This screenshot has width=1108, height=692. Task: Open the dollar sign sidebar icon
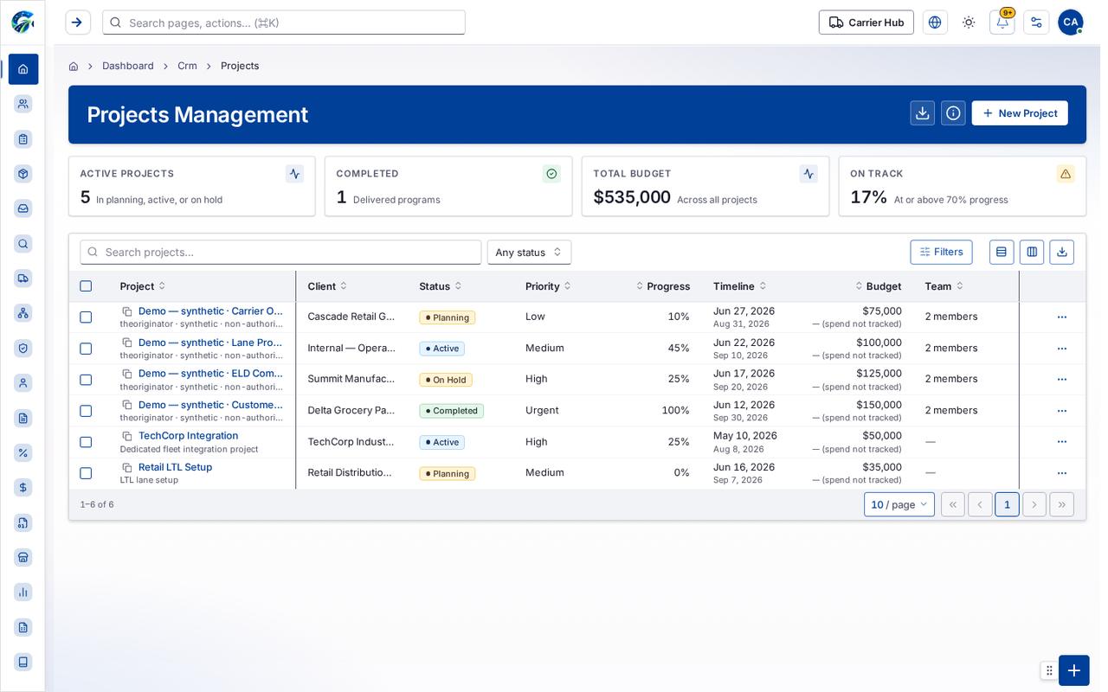coord(23,488)
